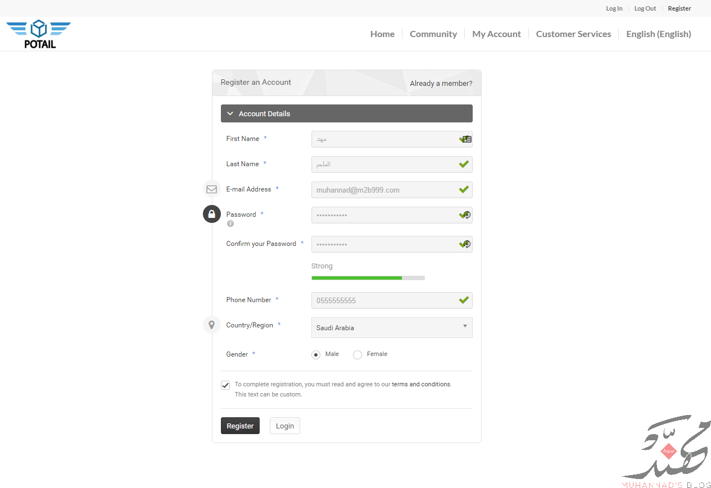Screen dimensions: 711x488
Task: Focus the E-mail Address input field
Action: coord(392,190)
